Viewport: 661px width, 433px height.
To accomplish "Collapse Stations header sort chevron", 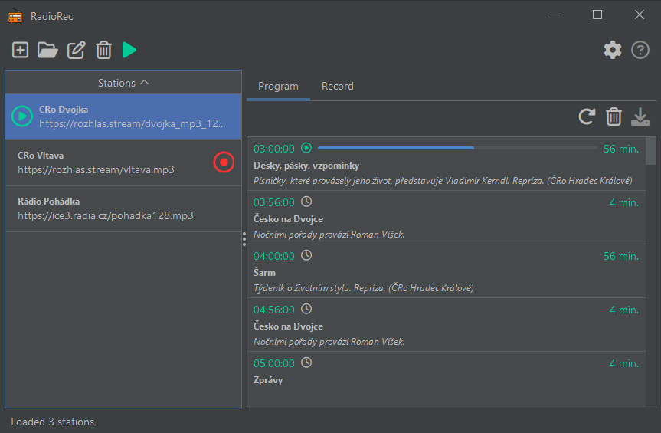I will click(x=144, y=82).
